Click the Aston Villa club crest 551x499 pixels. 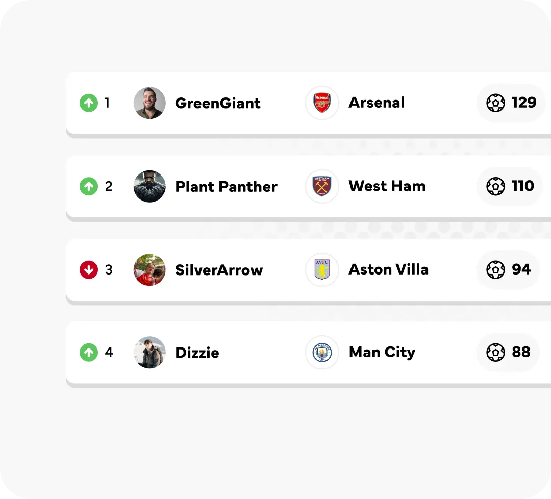click(x=322, y=269)
